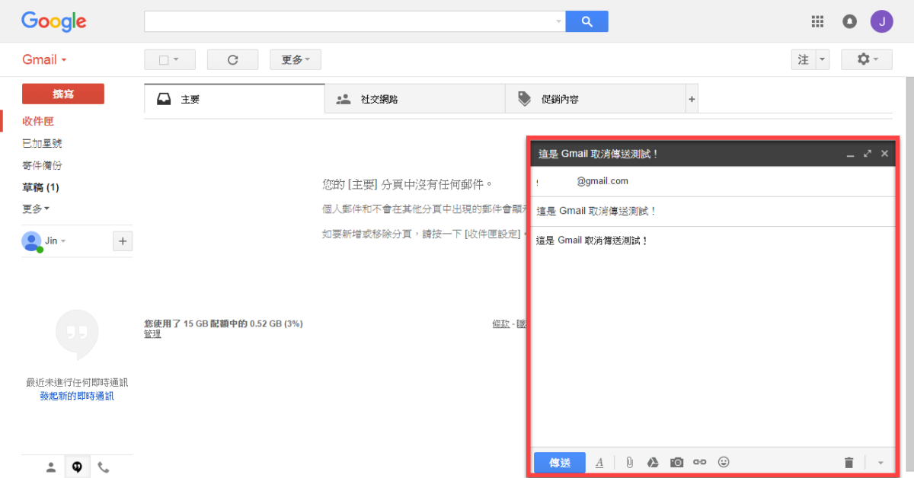Open phone calls icon in chat panel

103,467
